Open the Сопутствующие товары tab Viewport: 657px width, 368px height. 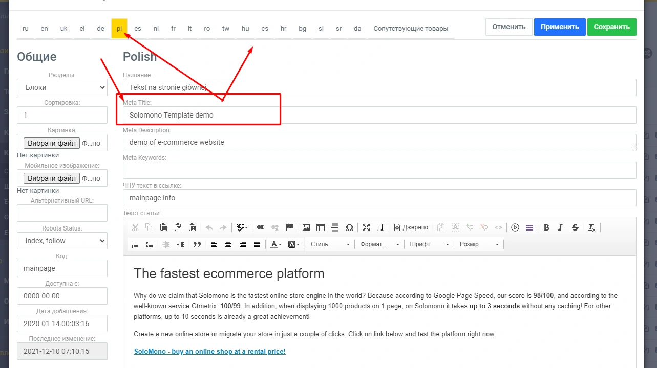(x=411, y=28)
